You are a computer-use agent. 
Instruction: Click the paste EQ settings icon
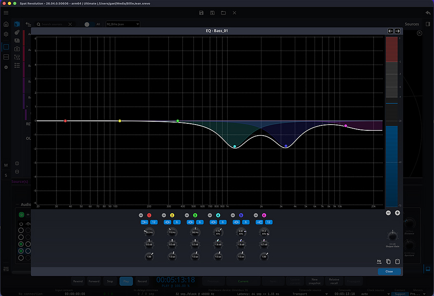[397, 261]
